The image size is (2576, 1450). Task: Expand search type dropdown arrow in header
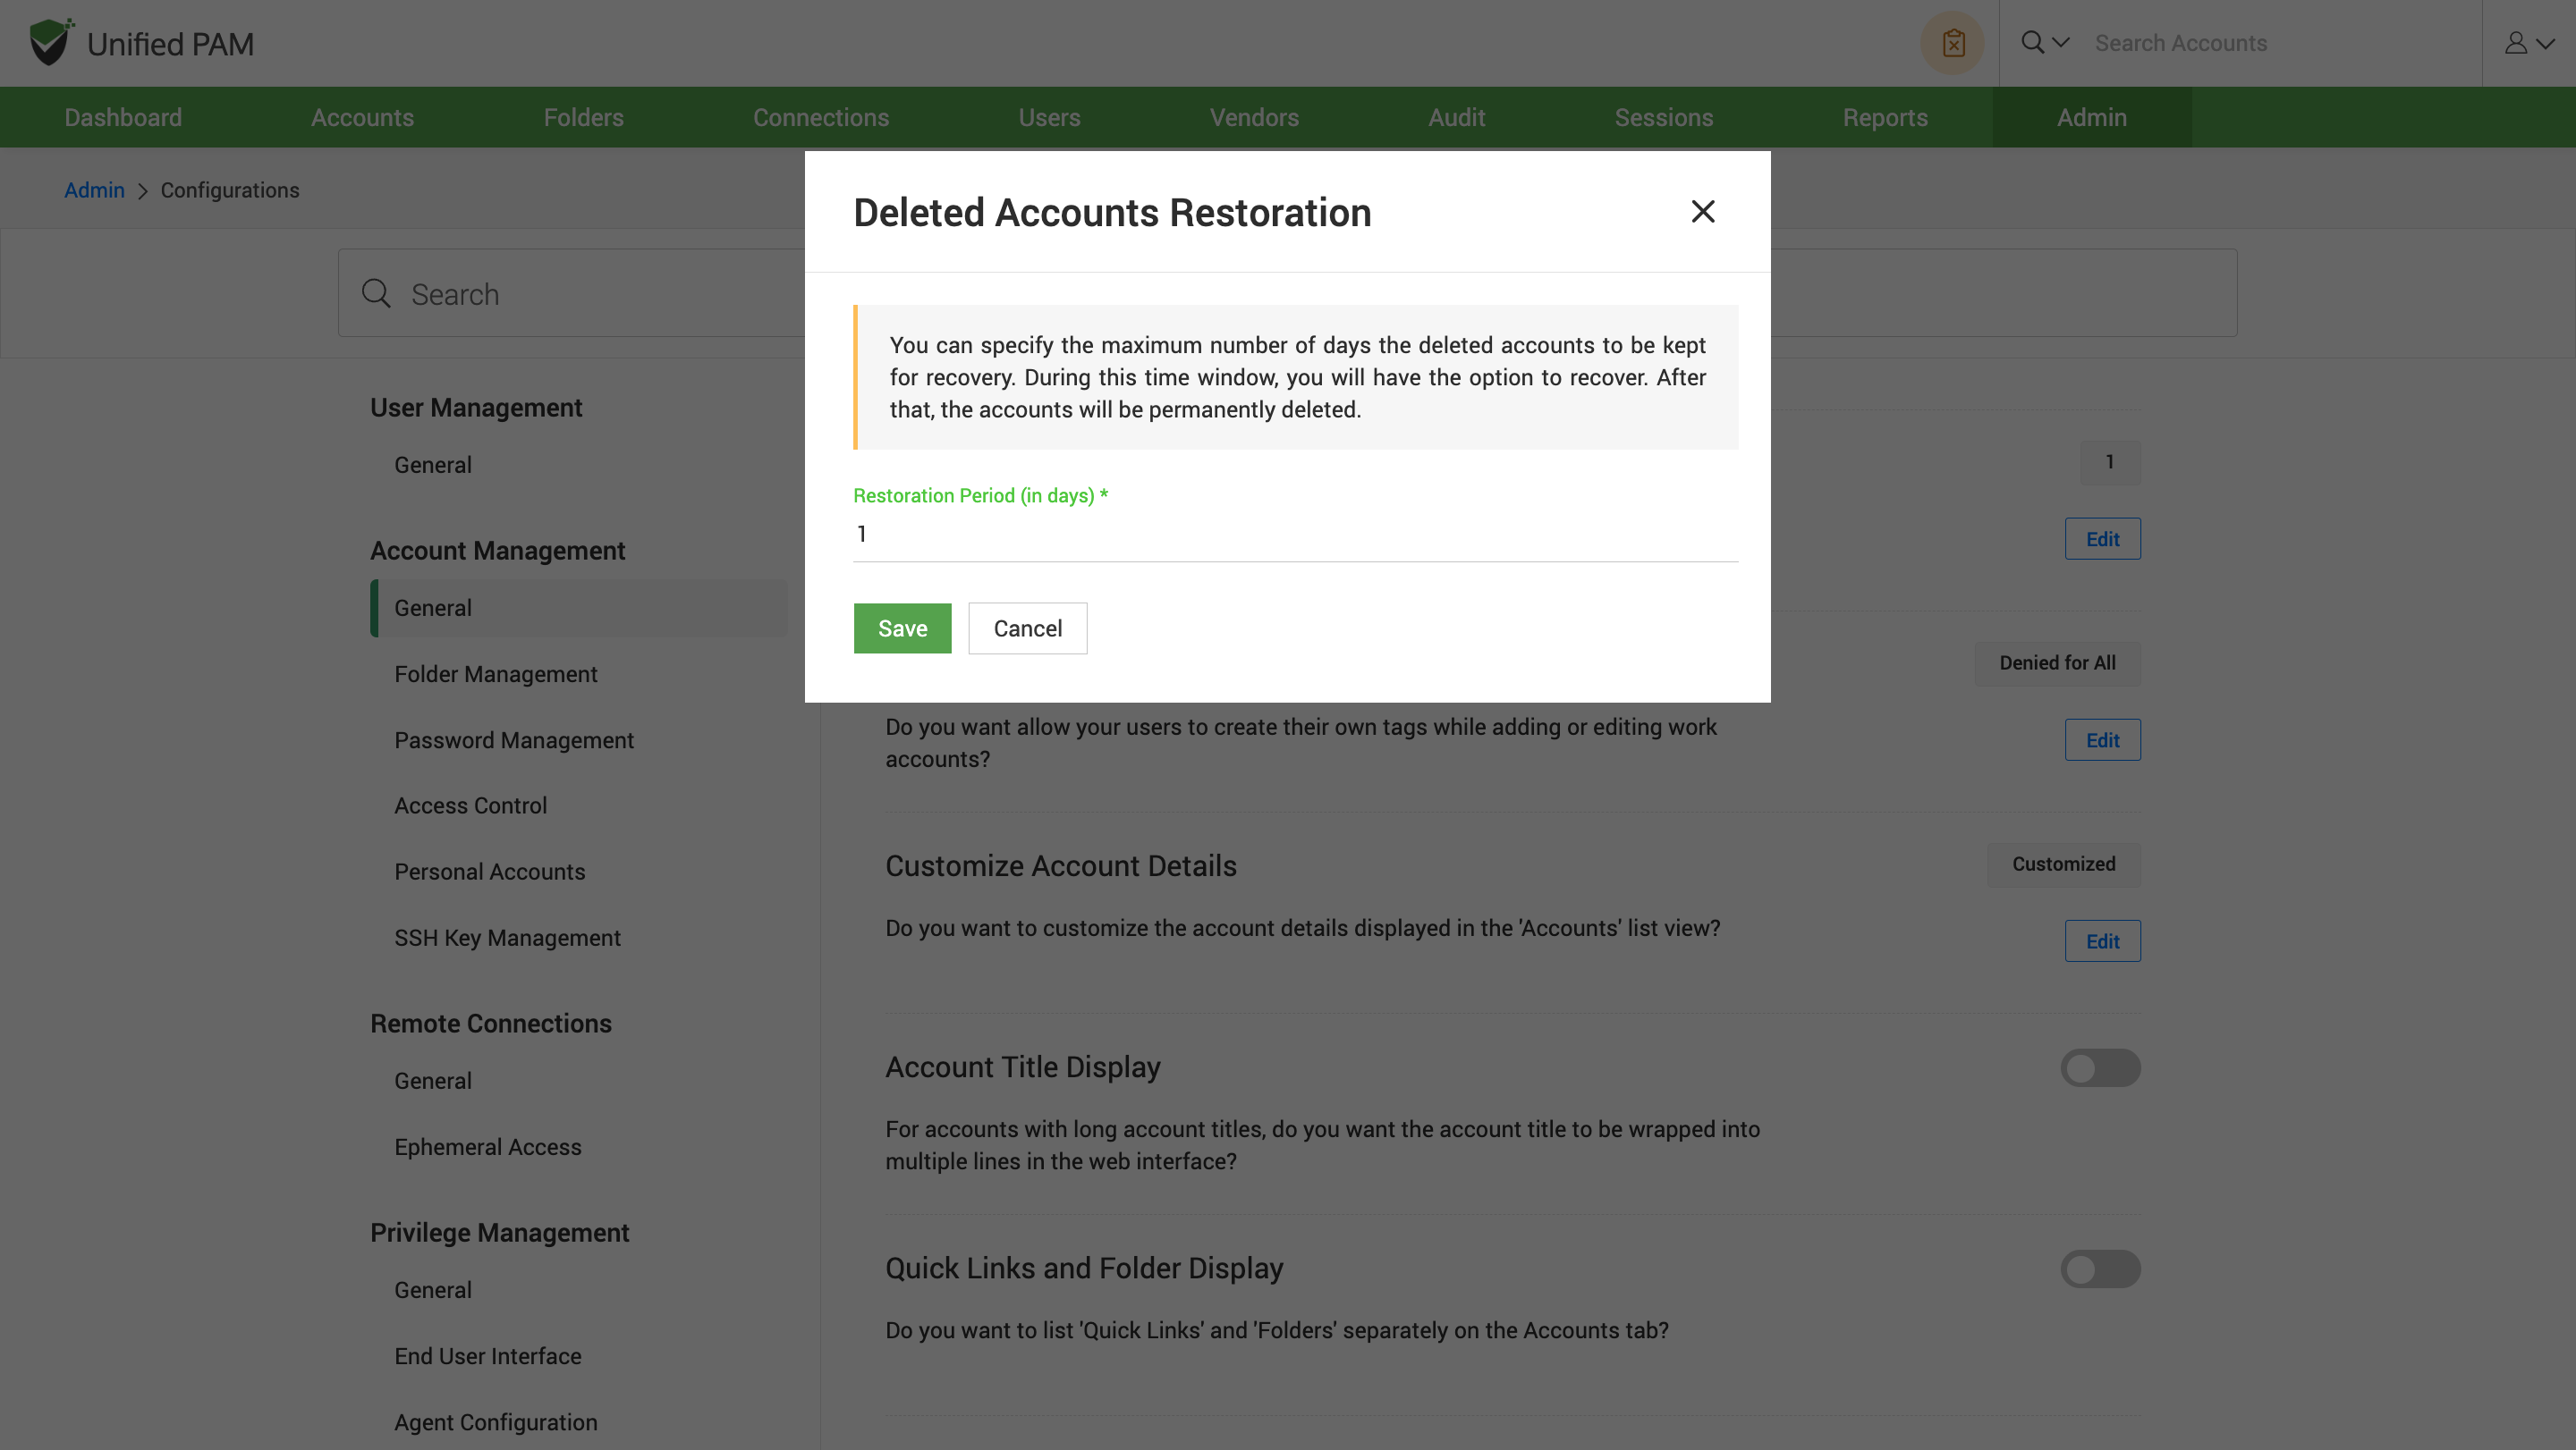pos(2060,43)
